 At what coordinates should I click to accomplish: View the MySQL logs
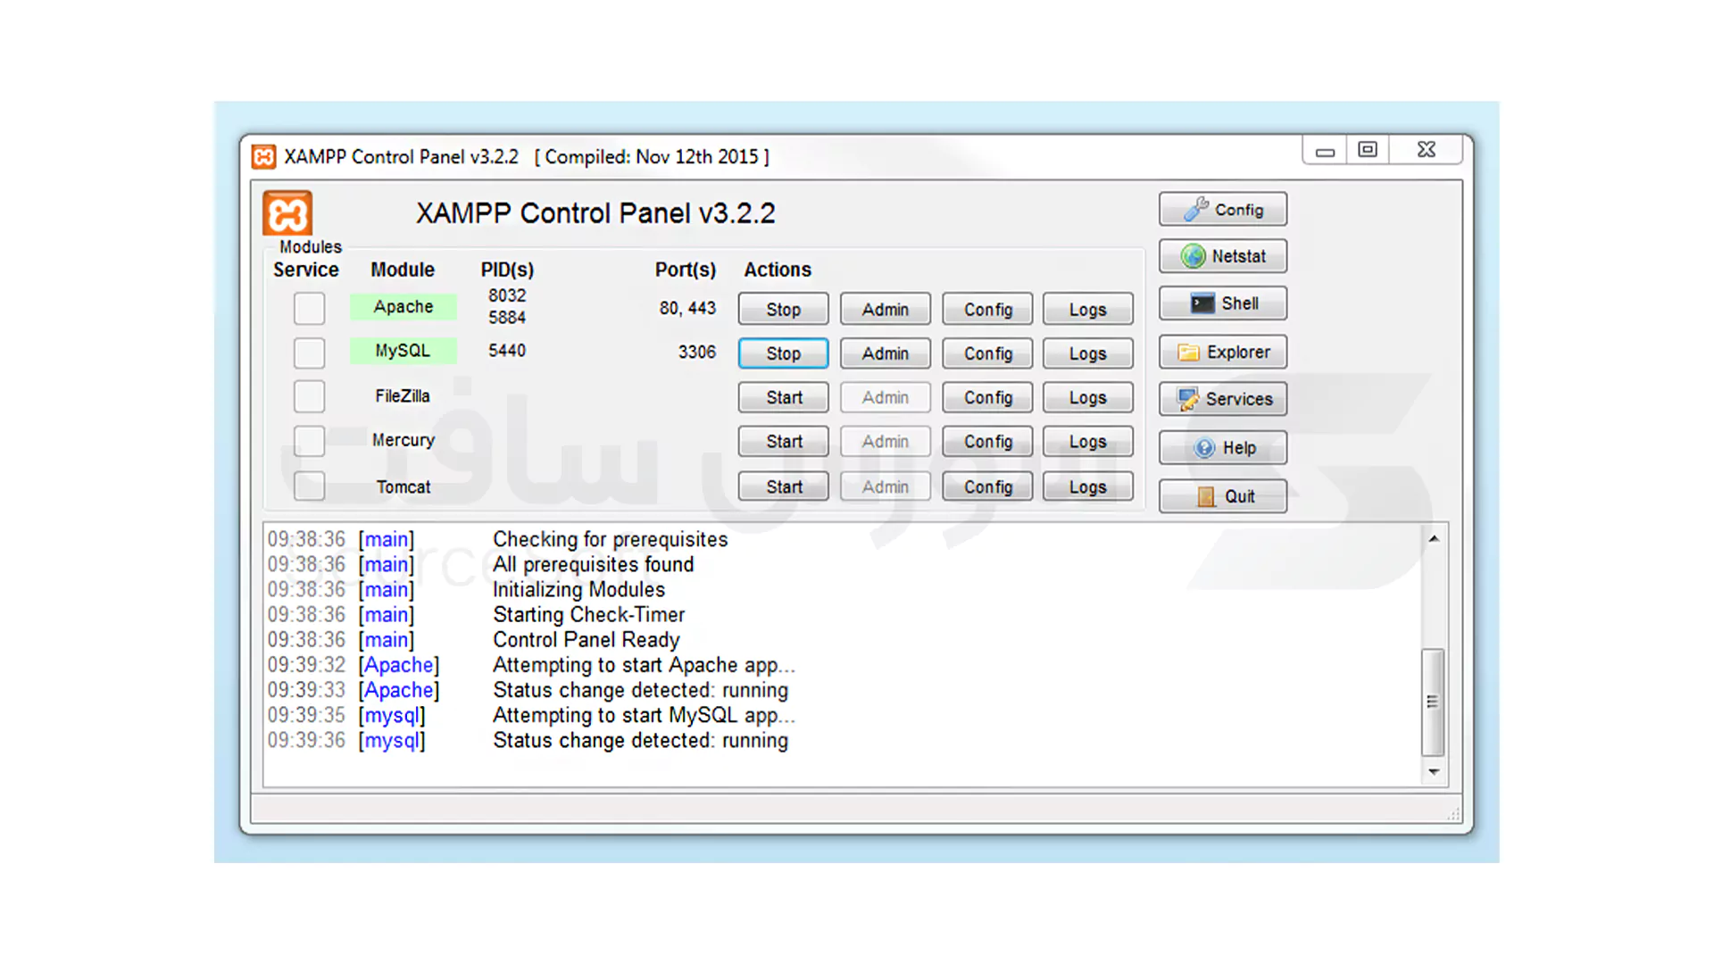1087,353
